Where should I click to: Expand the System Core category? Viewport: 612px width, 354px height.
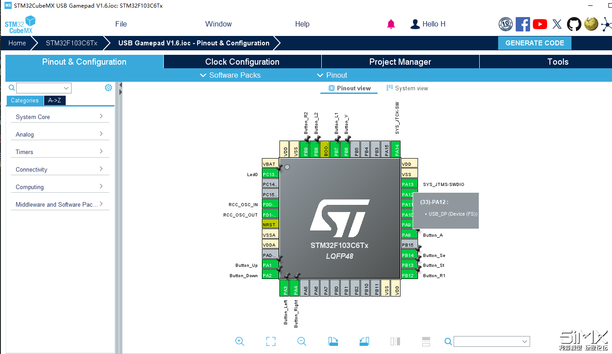pyautogui.click(x=60, y=117)
